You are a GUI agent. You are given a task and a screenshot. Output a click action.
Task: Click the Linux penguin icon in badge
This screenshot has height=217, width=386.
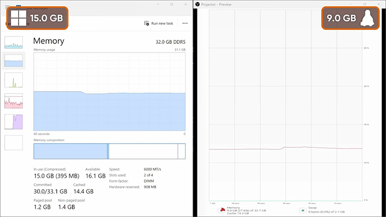pos(367,18)
